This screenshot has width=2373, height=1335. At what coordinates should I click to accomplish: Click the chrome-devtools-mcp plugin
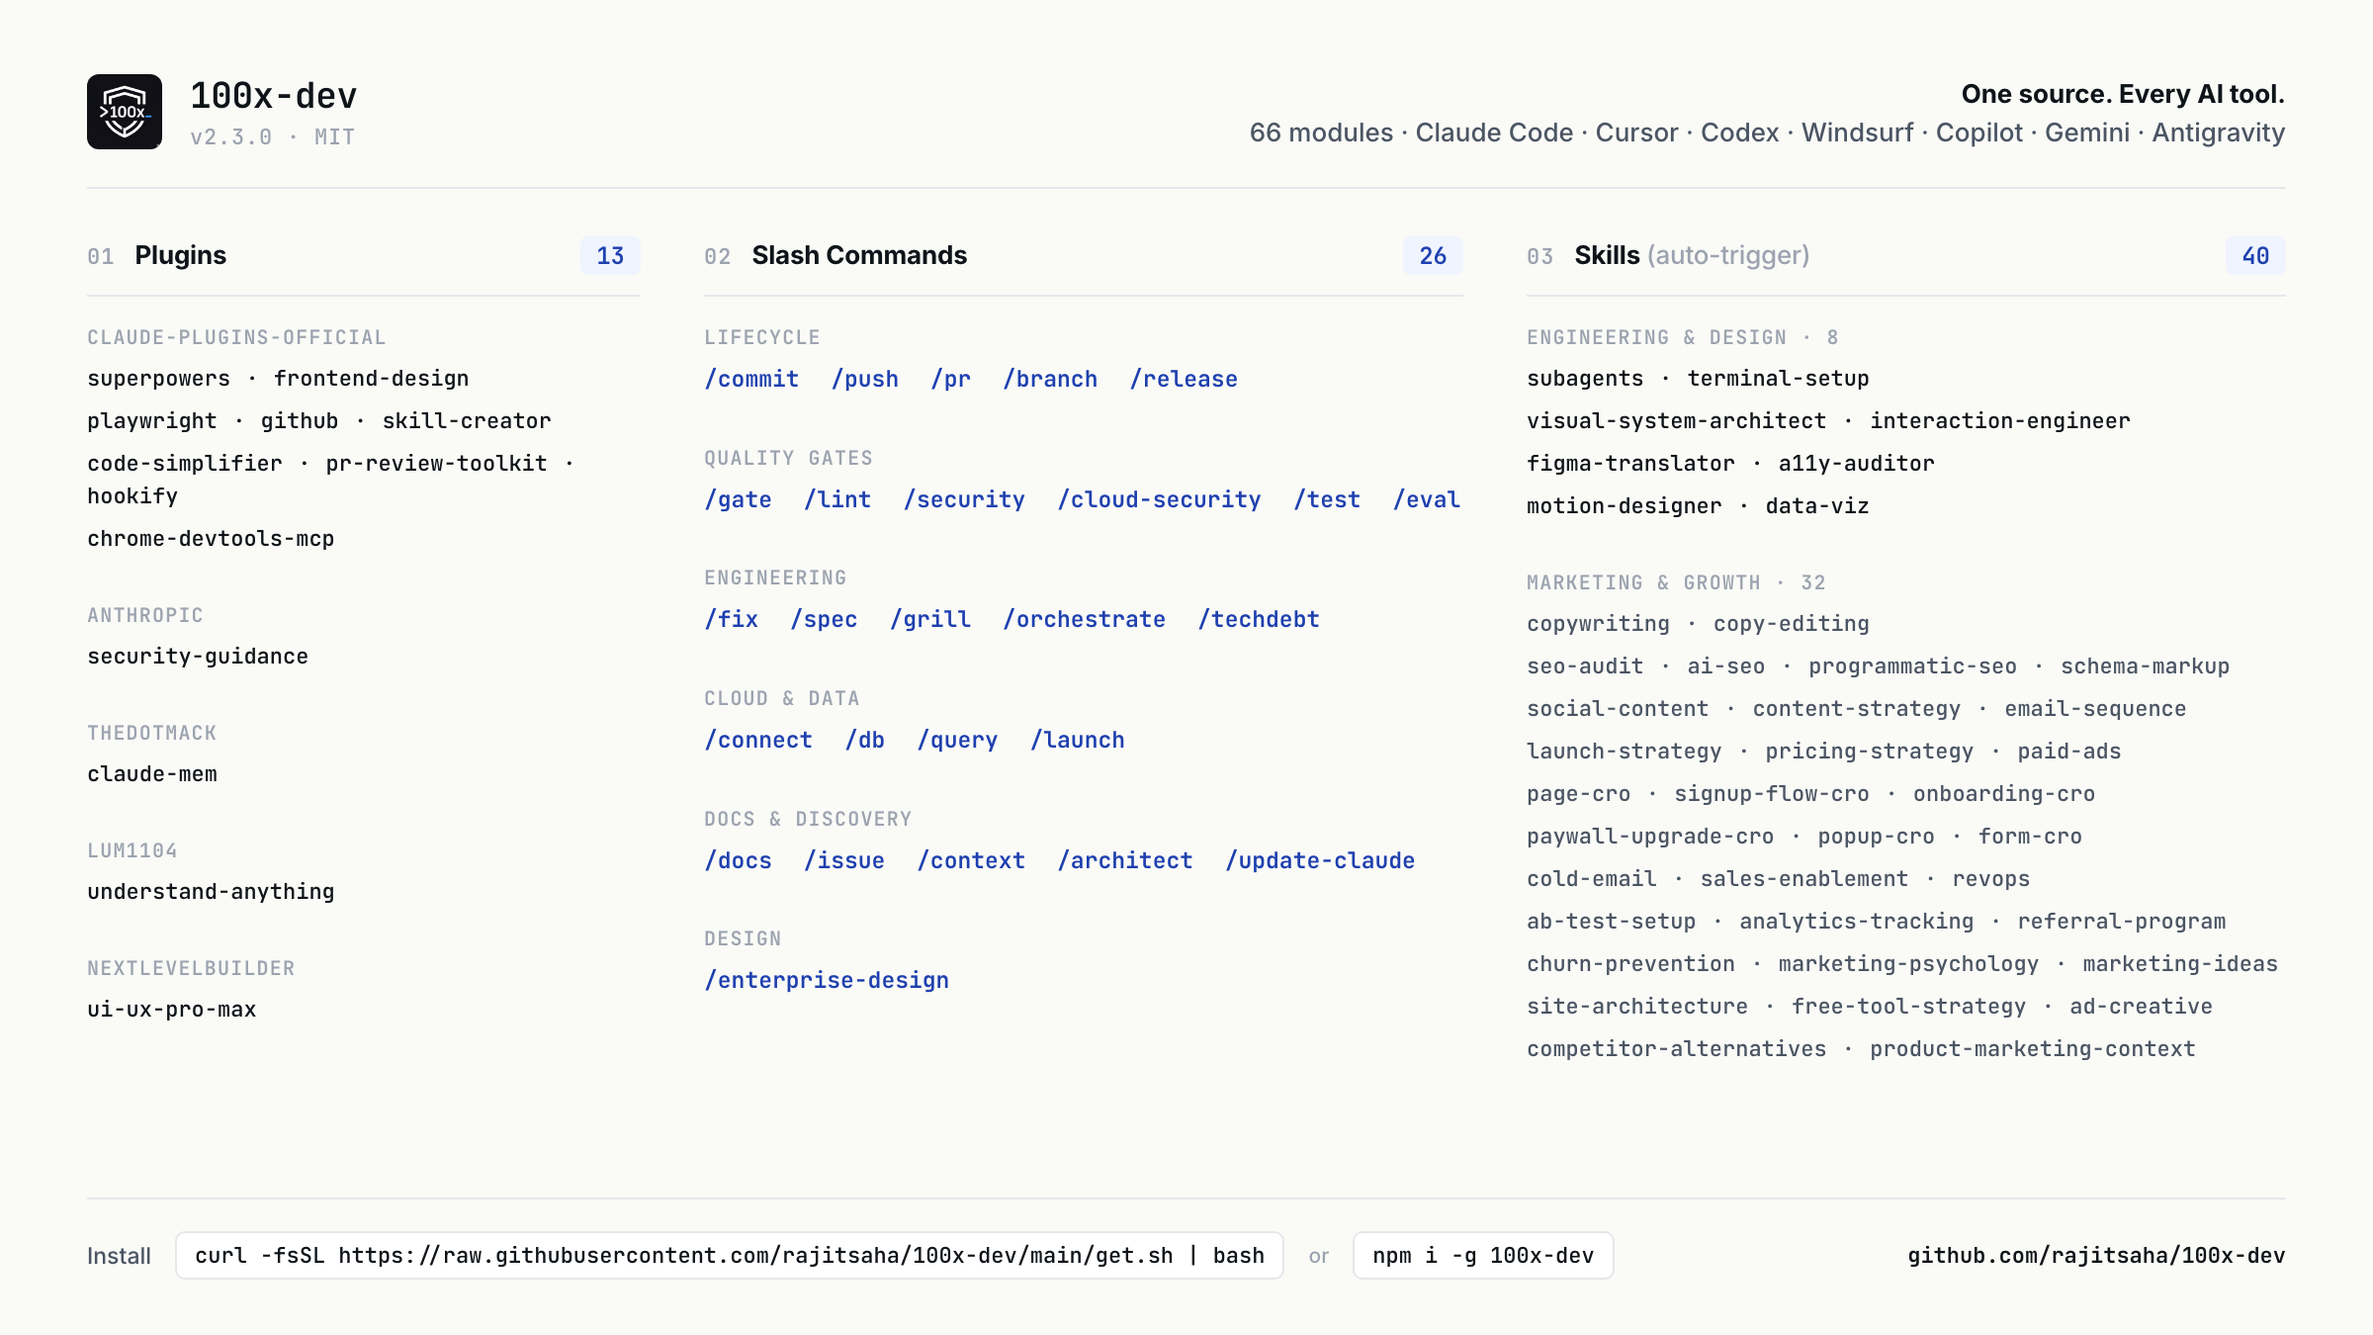(x=211, y=539)
